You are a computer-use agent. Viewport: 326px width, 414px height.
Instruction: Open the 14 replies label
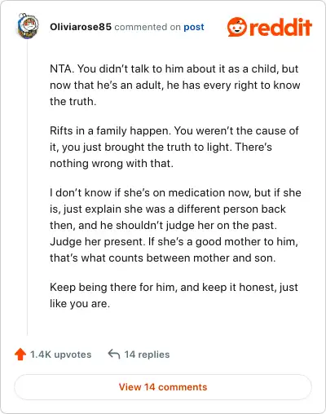(147, 355)
